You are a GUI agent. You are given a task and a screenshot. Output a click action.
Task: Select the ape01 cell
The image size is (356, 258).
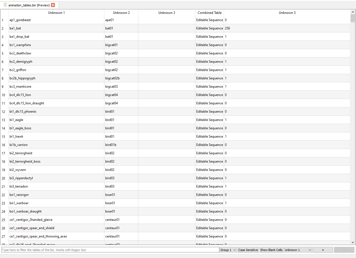pos(121,20)
